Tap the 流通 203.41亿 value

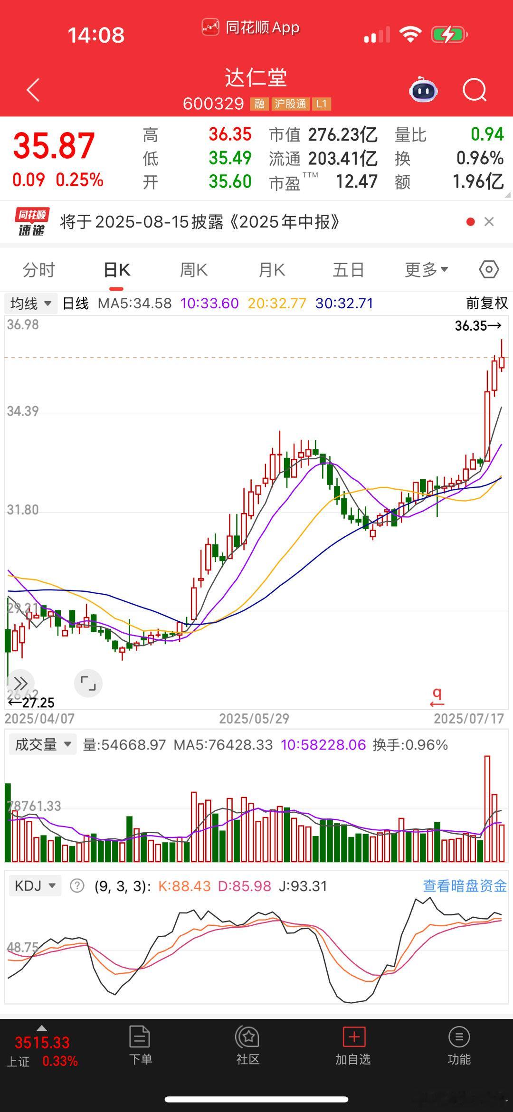coord(343,158)
